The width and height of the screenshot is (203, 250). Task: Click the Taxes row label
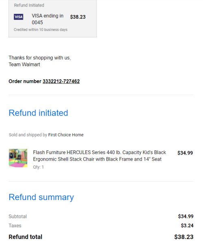pyautogui.click(x=15, y=226)
